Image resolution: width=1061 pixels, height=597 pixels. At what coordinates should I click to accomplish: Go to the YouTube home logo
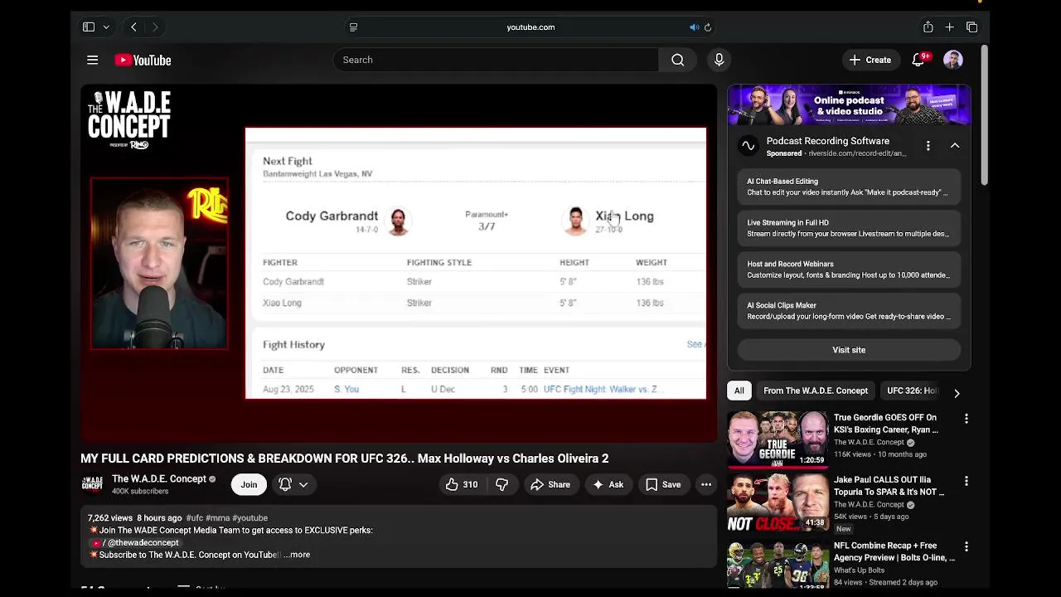(x=143, y=60)
